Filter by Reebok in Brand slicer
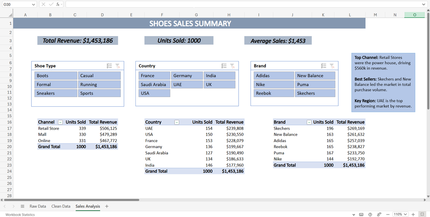Image resolution: width=430 pixels, height=217 pixels. coord(274,93)
